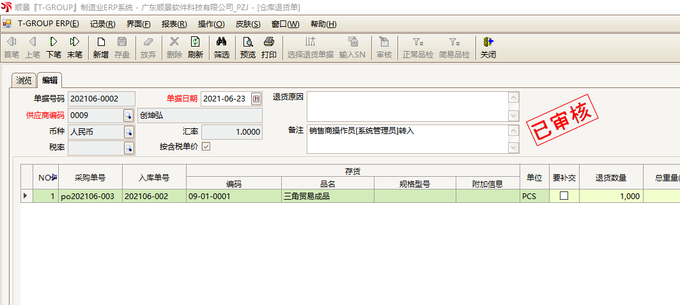Toggle the 按含税单价 checkbox
The width and height of the screenshot is (680, 305).
(206, 146)
